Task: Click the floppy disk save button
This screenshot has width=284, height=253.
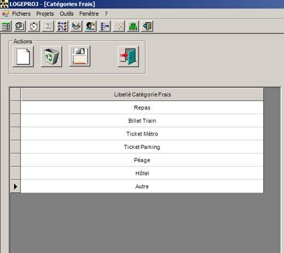Action: coord(80,56)
